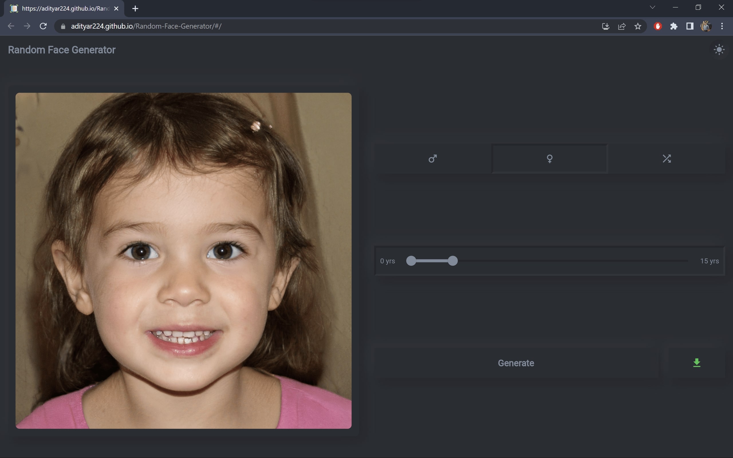
Task: Expand the tab search chevron
Action: (x=653, y=7)
